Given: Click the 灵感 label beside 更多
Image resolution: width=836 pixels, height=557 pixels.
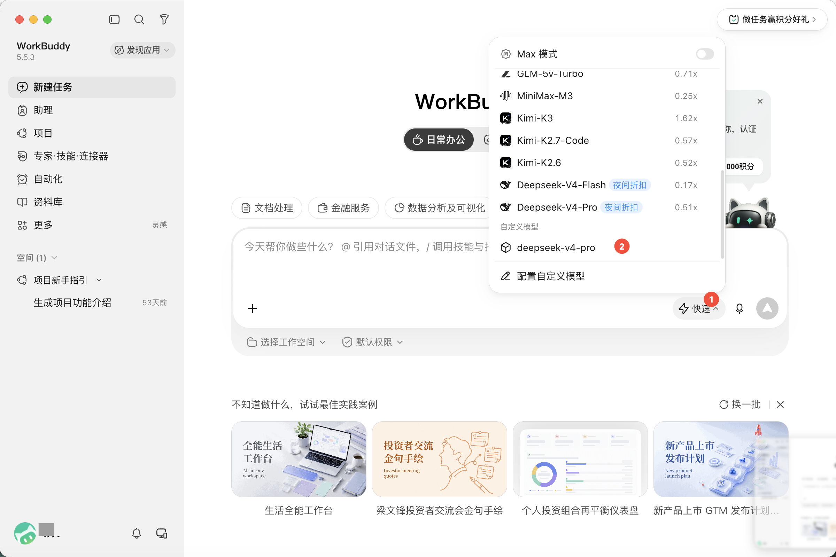Looking at the screenshot, I should [x=160, y=225].
